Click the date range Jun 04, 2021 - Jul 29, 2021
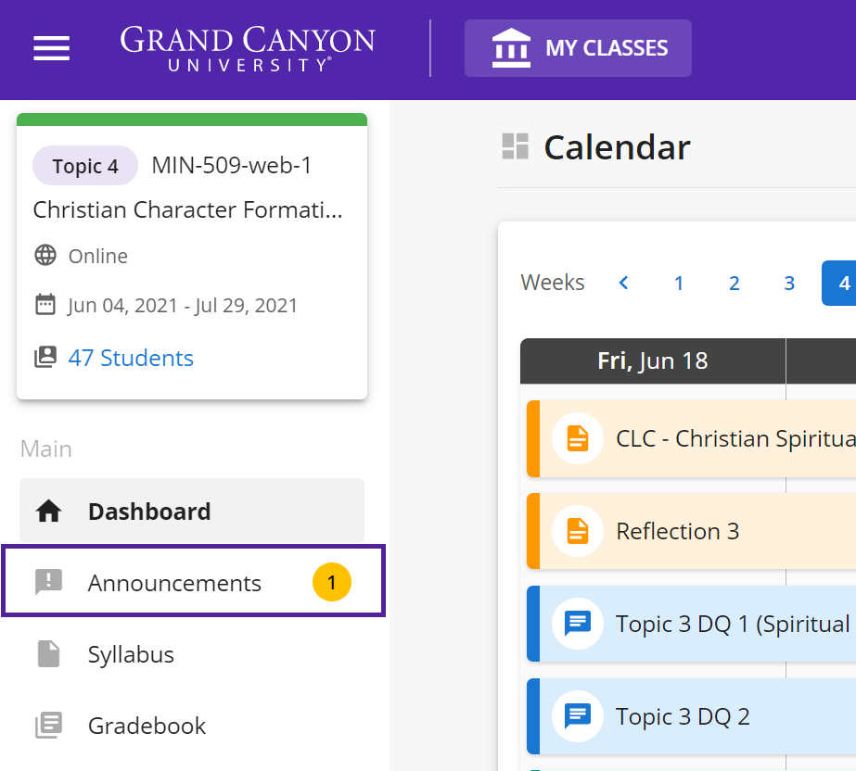The height and width of the screenshot is (771, 856). [183, 306]
